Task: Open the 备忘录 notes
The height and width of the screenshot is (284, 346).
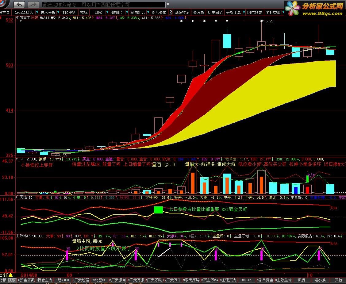Action: tap(198, 13)
